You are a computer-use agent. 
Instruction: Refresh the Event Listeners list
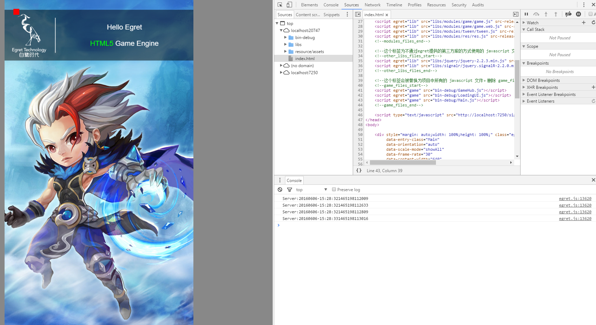click(593, 101)
